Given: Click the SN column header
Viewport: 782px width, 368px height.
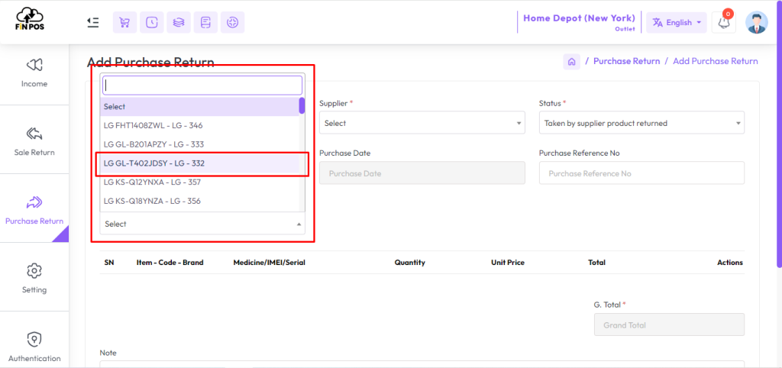Looking at the screenshot, I should (108, 263).
